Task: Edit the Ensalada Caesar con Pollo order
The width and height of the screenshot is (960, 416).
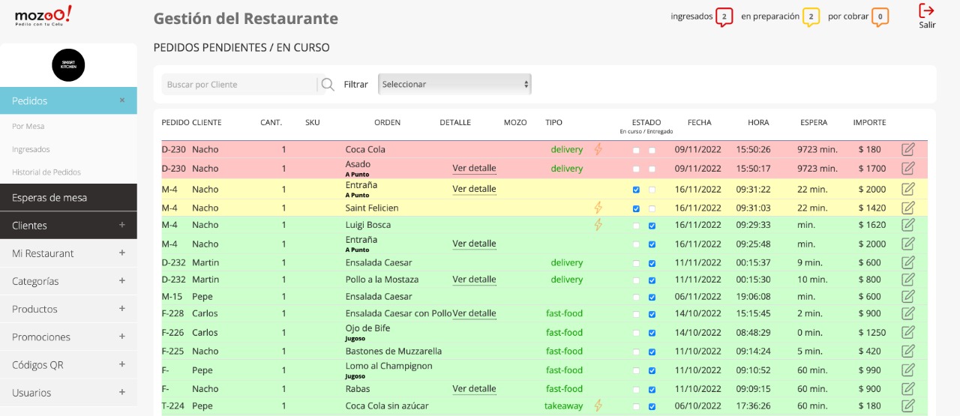Action: tap(908, 313)
